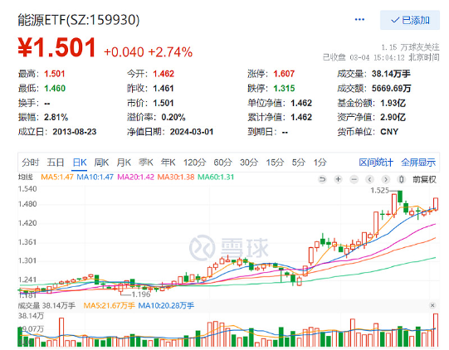Screen dimensions: 449x350
Task: Zoom out the chart with minus icon
Action: click(354, 179)
